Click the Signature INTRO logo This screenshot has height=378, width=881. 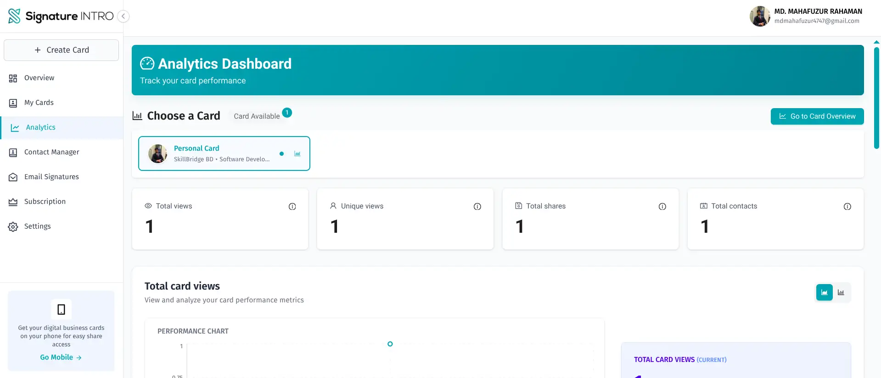[x=61, y=16]
